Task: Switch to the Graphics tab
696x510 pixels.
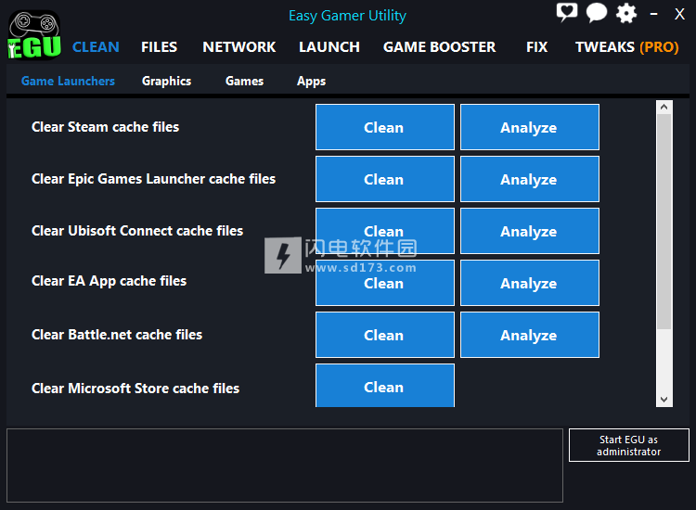Action: pyautogui.click(x=166, y=82)
